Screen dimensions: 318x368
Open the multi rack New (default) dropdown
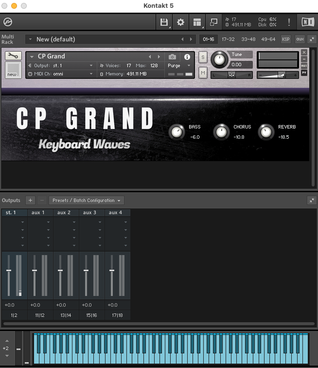point(30,39)
